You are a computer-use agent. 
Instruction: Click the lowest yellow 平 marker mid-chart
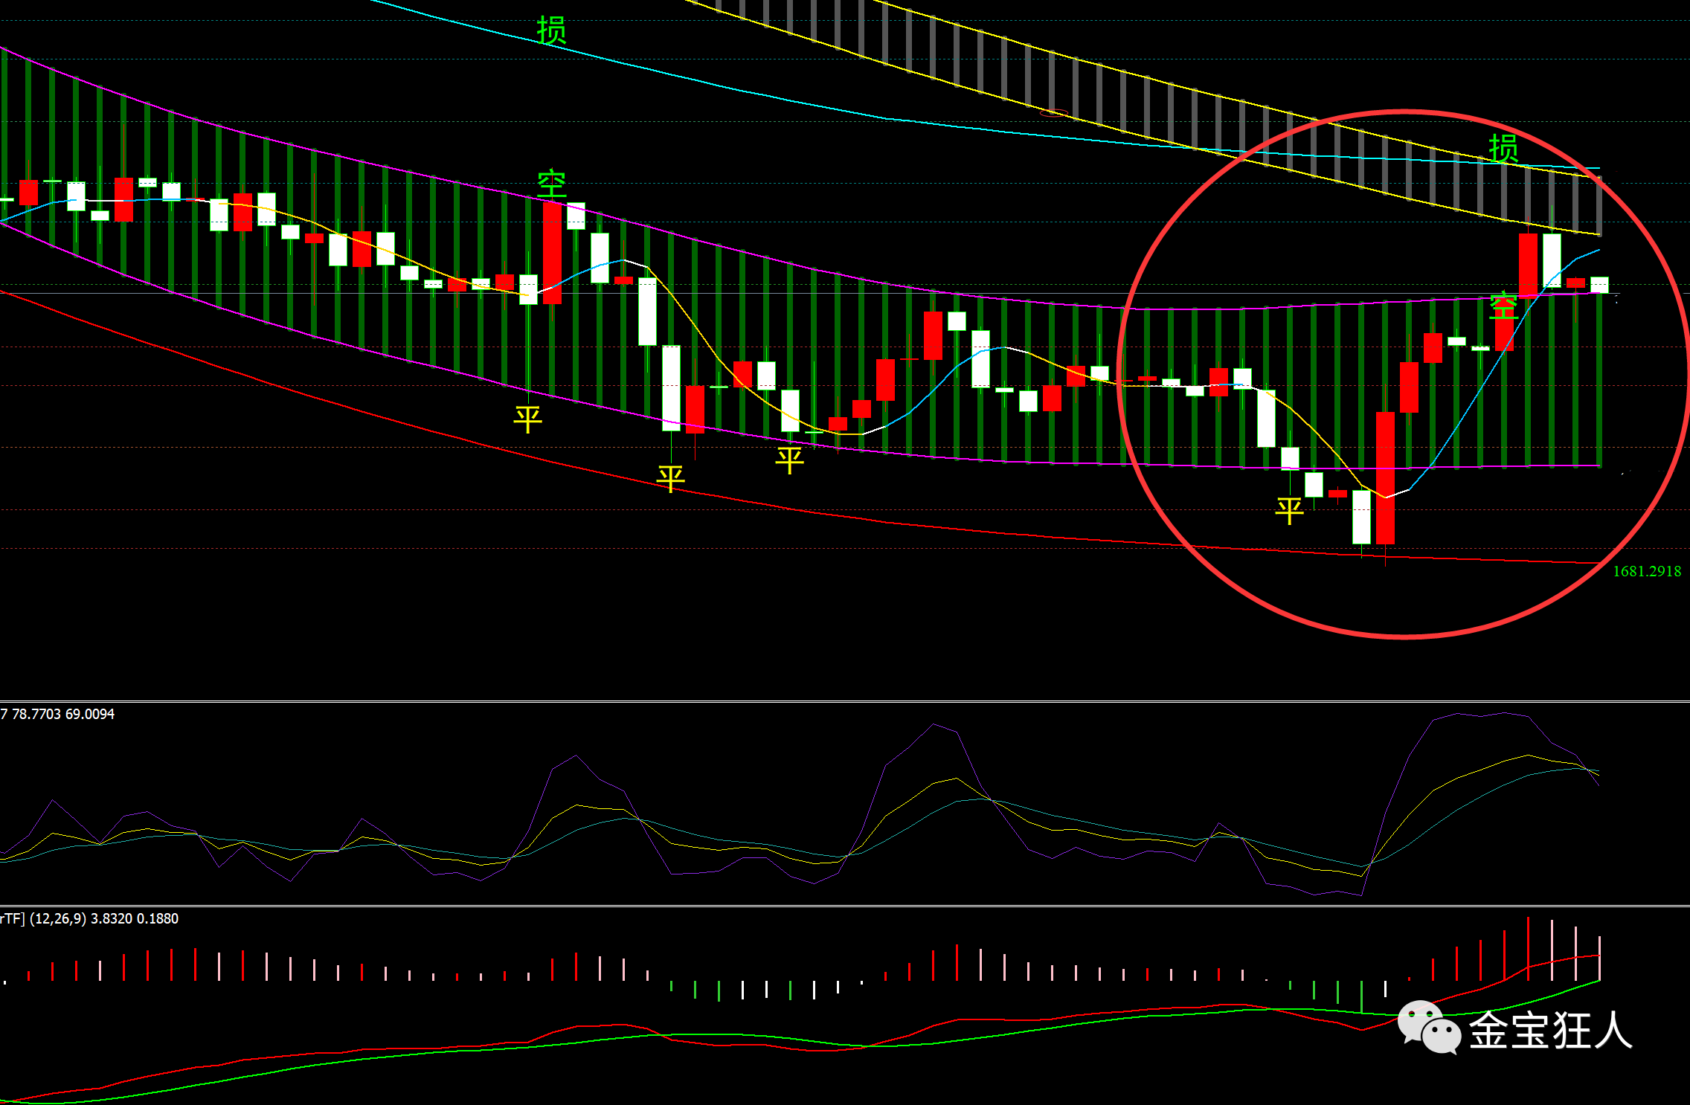tap(670, 478)
